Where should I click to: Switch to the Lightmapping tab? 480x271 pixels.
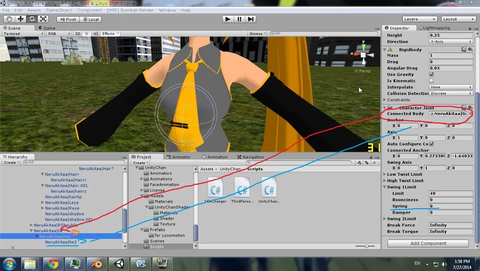[434, 28]
